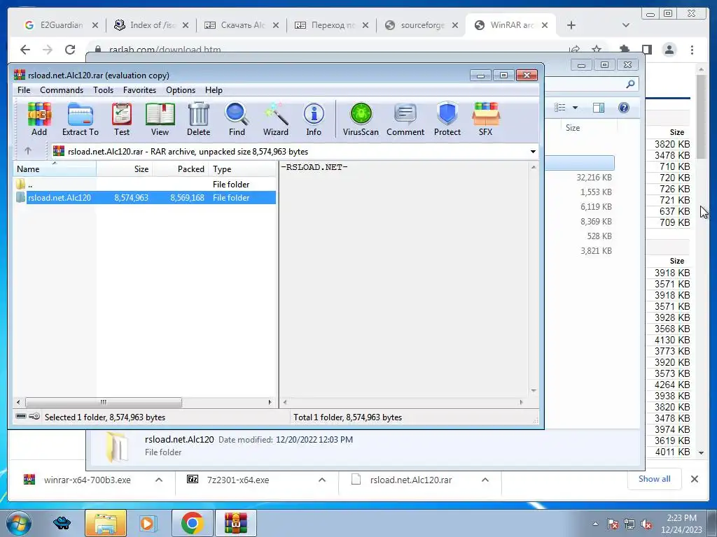
Task: Click the password key icon in status bar
Action: (x=34, y=417)
